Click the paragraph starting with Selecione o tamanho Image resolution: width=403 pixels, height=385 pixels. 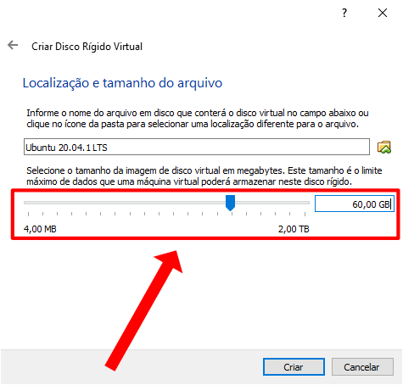[204, 176]
